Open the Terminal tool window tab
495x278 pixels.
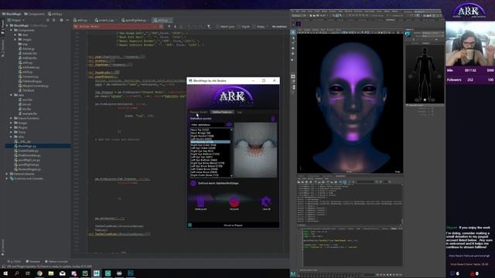pos(32,262)
